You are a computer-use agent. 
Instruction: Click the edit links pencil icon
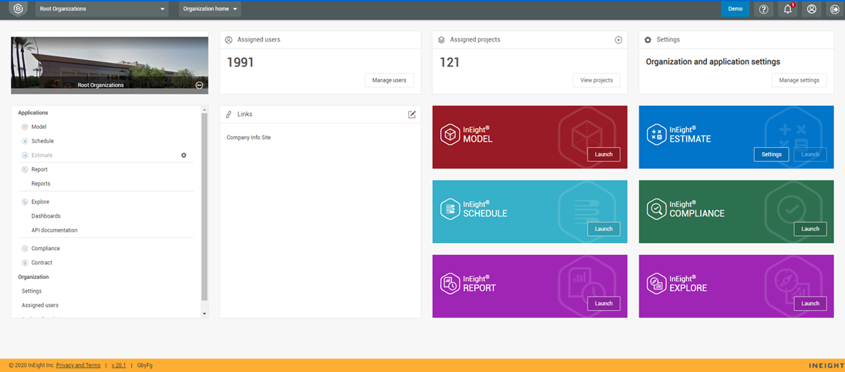pyautogui.click(x=412, y=114)
